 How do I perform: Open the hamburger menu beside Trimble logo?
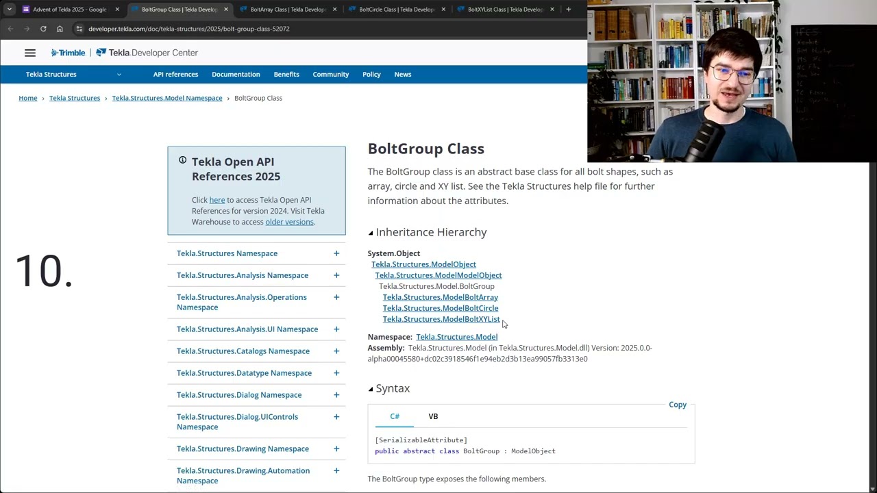(30, 53)
